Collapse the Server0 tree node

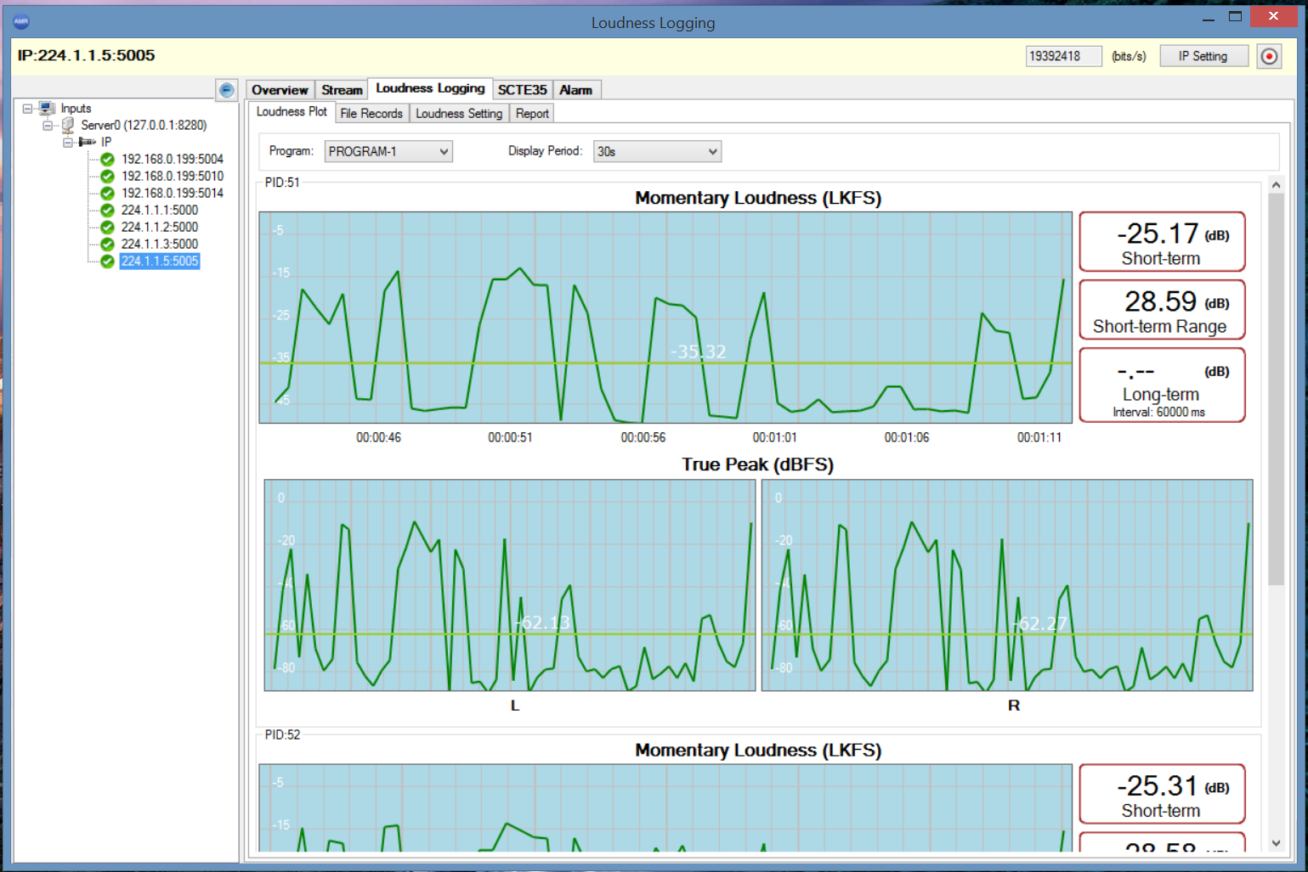click(x=48, y=125)
